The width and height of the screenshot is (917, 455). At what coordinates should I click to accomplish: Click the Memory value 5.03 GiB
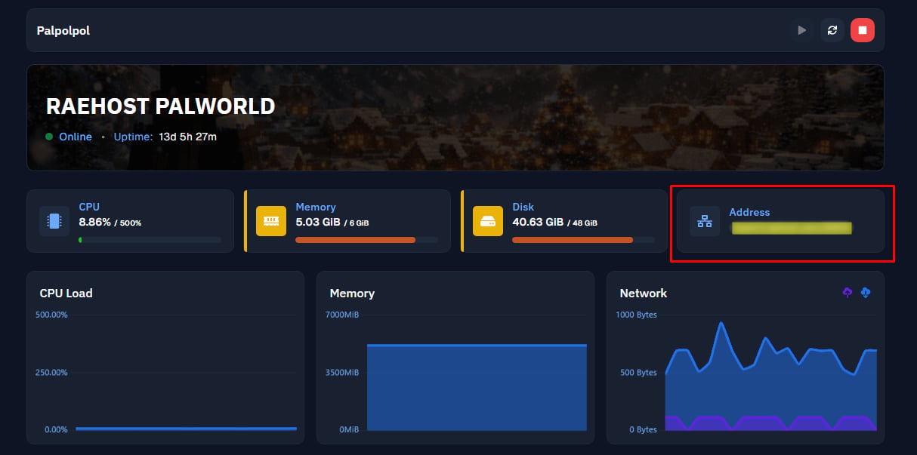point(318,223)
